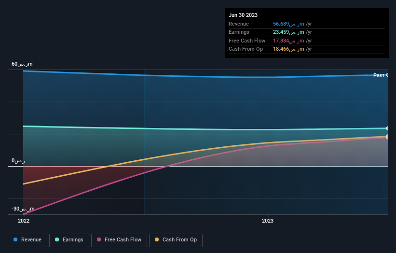Image resolution: width=396 pixels, height=253 pixels.
Task: Click the 60m y-axis label
Action: pos(22,64)
